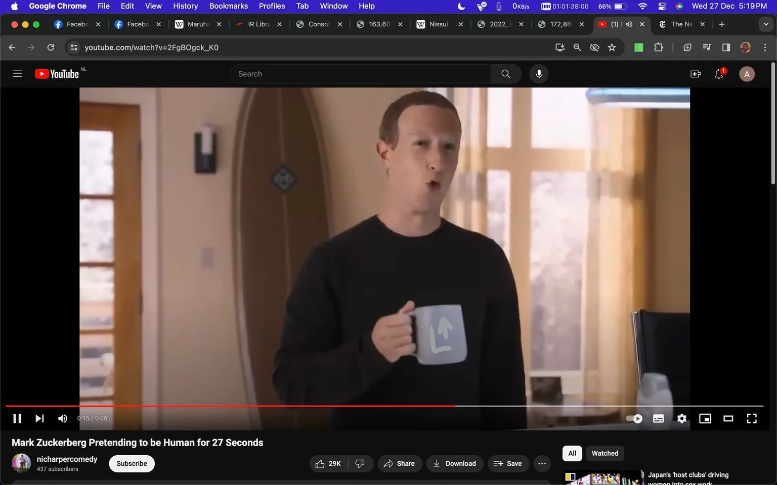The width and height of the screenshot is (777, 485).
Task: Open the Bookmarks menu
Action: coord(229,6)
